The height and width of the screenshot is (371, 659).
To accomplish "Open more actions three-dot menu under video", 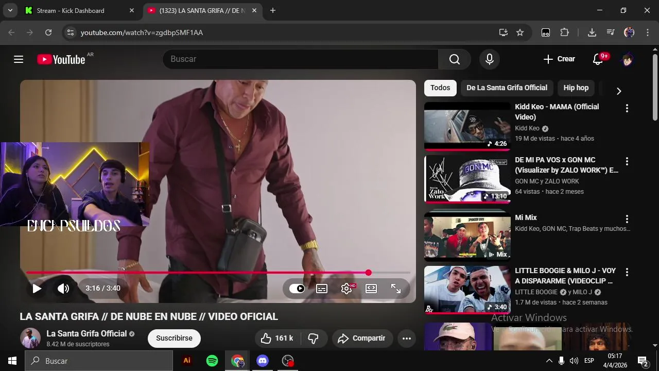I will click(407, 339).
